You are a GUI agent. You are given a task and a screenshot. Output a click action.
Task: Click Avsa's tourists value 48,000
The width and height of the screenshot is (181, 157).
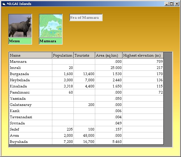point(84,136)
